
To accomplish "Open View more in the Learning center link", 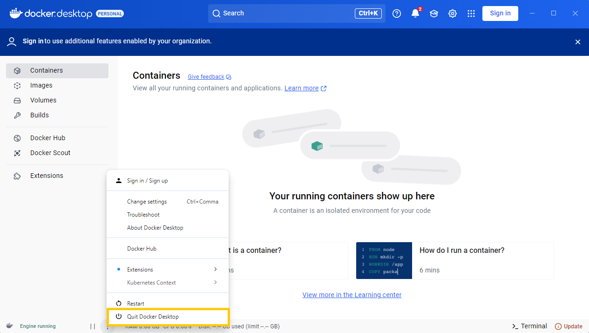I will 352,295.
